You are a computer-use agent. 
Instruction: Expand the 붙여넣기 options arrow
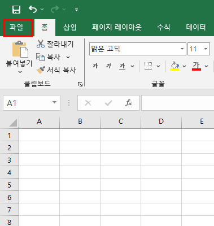pyautogui.click(x=20, y=72)
